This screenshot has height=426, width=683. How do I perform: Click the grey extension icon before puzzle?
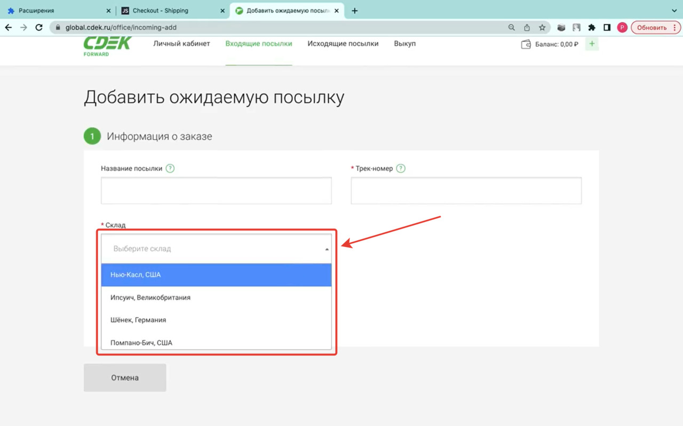(x=576, y=28)
